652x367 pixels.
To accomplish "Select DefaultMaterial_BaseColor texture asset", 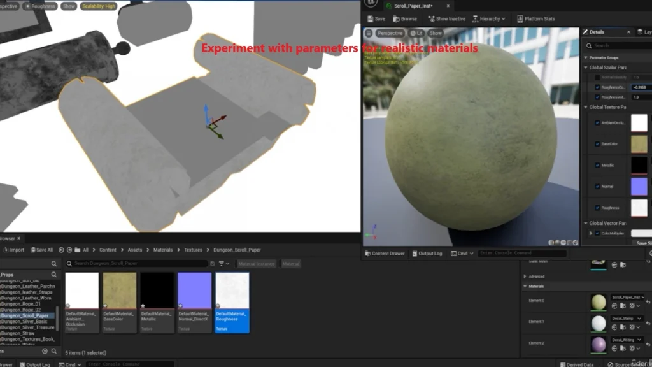I will [x=120, y=303].
